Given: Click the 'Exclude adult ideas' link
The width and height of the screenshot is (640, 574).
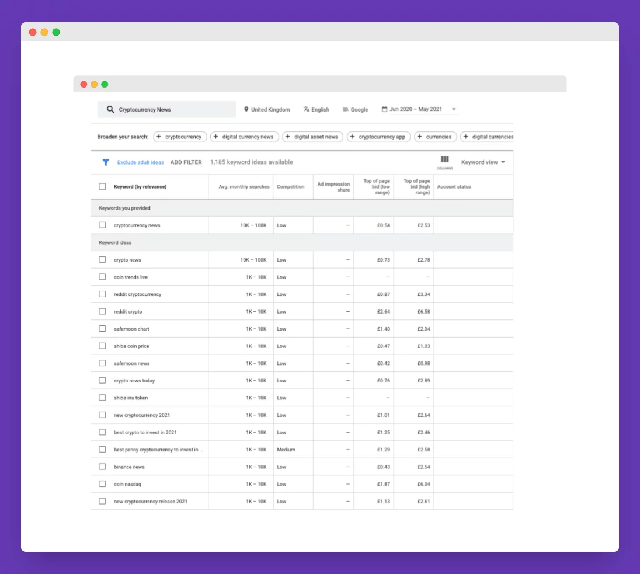Looking at the screenshot, I should [x=140, y=162].
